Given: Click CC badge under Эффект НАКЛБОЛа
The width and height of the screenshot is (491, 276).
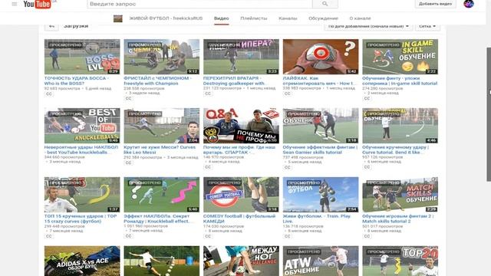Looking at the screenshot, I should point(128,236).
